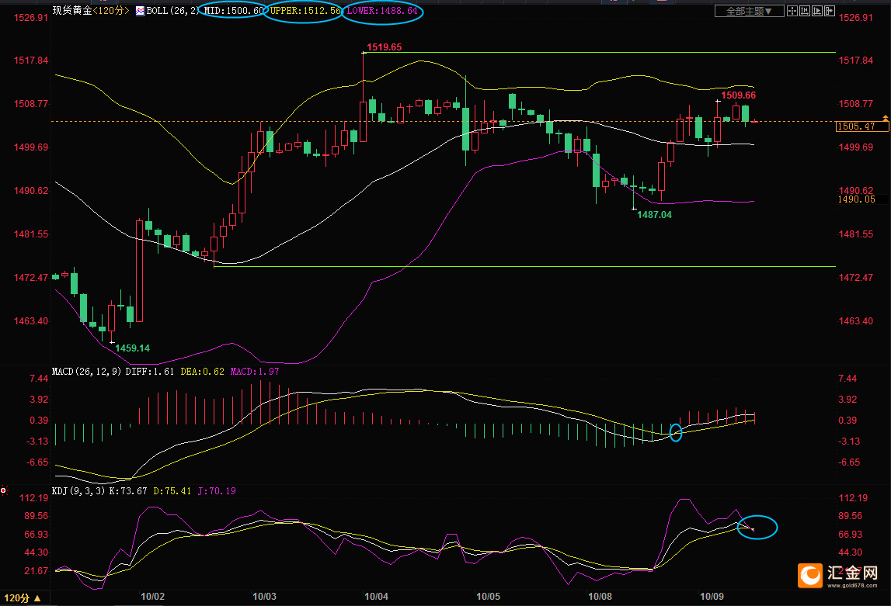
Task: Click the 1487.04 swing low label
Action: coord(654,215)
